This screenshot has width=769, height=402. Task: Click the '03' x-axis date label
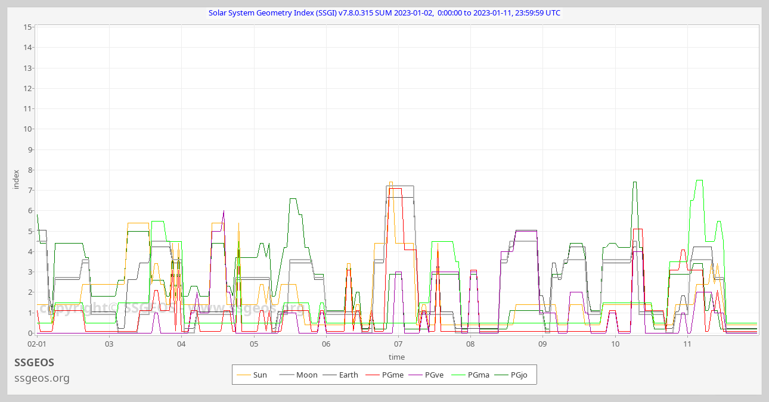tap(109, 344)
